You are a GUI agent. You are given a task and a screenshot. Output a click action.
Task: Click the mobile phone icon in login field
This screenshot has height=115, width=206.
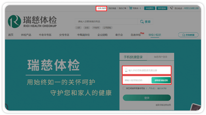coord(126,70)
